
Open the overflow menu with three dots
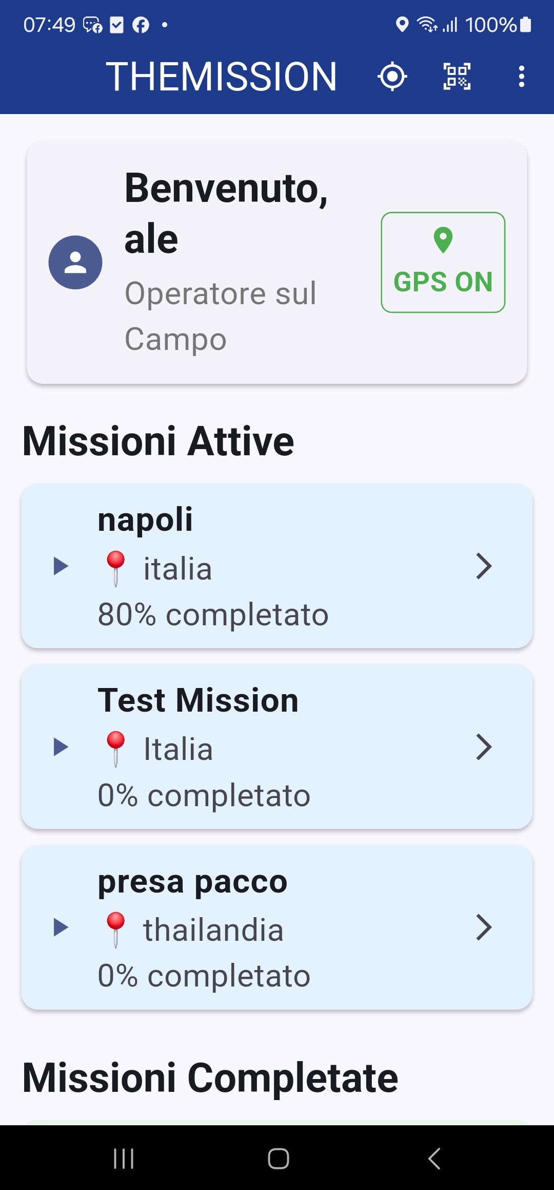(521, 76)
